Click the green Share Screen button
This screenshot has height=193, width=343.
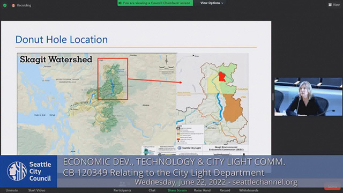[177, 190]
